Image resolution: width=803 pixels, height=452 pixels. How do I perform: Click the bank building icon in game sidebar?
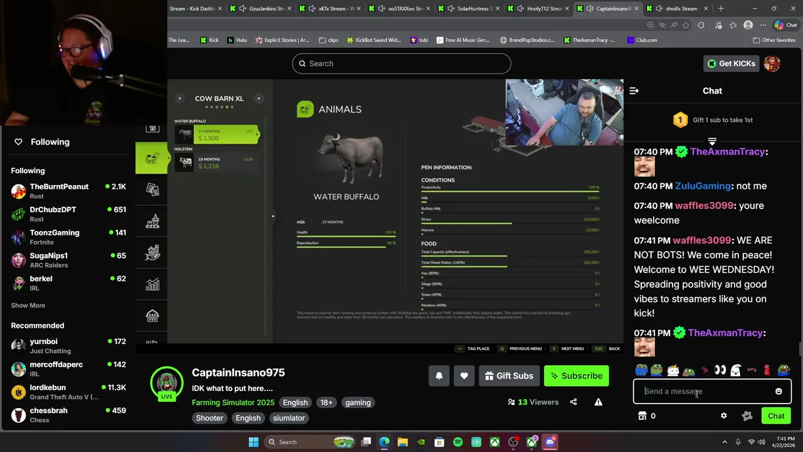tap(152, 316)
